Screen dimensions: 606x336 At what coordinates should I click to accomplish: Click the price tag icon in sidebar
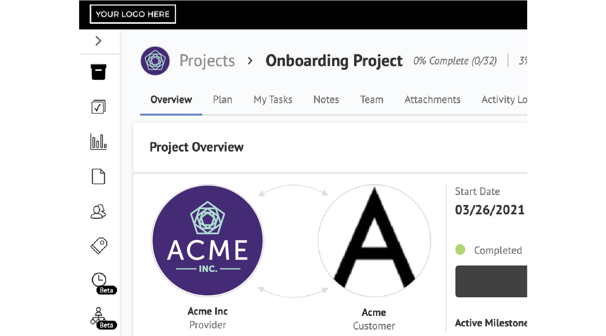pos(99,245)
